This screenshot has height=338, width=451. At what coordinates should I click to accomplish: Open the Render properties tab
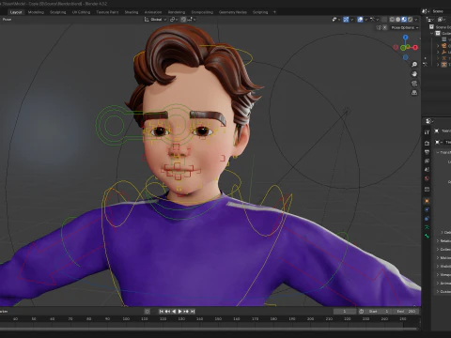tap(427, 143)
